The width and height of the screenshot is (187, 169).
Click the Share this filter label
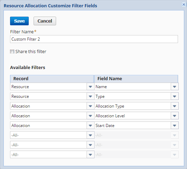[x=31, y=52]
